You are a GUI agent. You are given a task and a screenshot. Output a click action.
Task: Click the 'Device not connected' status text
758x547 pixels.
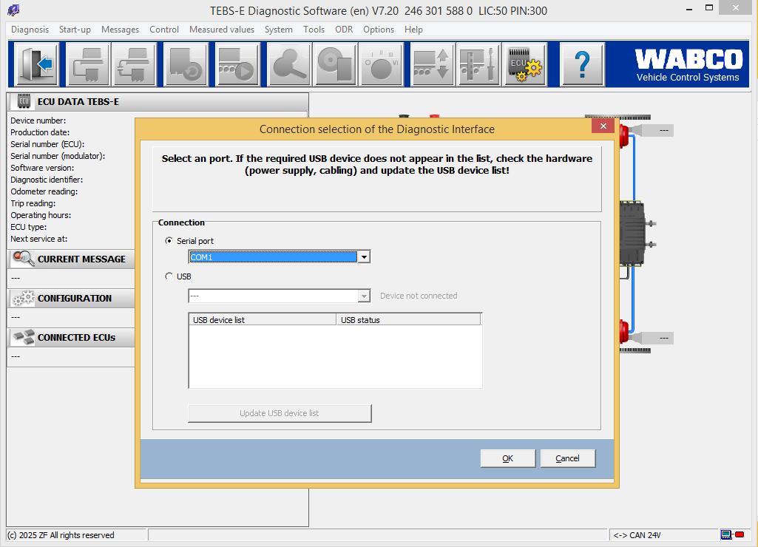coord(419,296)
